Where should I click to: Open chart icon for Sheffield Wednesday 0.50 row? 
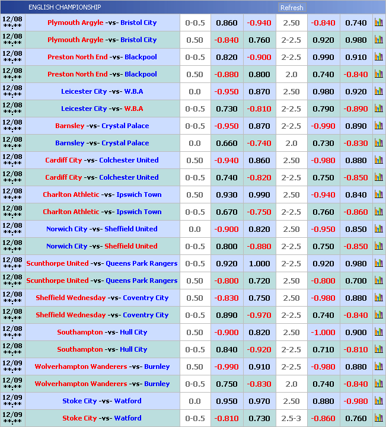click(x=379, y=298)
